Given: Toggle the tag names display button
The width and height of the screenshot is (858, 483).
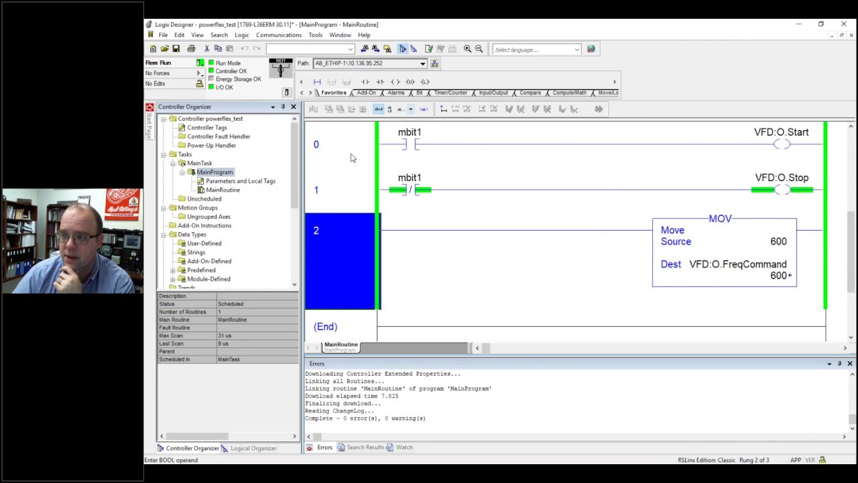Looking at the screenshot, I should click(379, 109).
